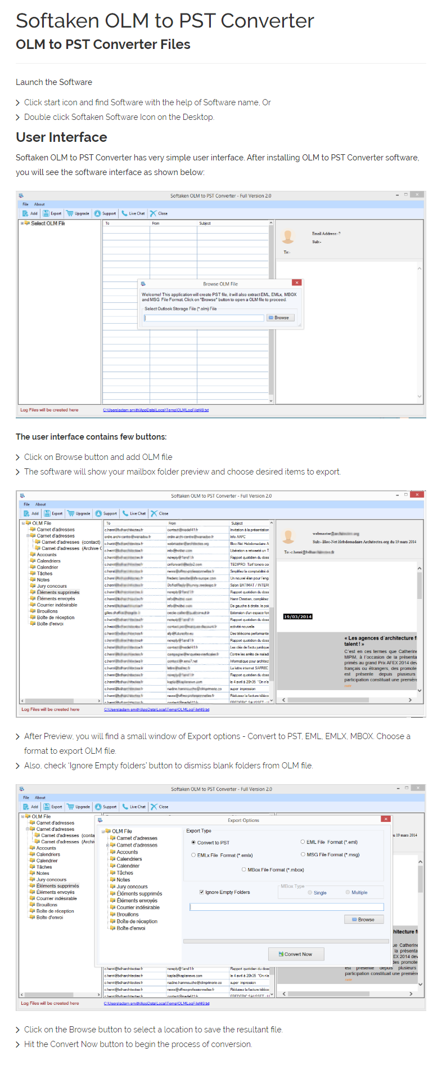The image size is (442, 1069).
Task: Click Upgrade cart icon in Export Options screenshot
Action: pyautogui.click(x=70, y=807)
